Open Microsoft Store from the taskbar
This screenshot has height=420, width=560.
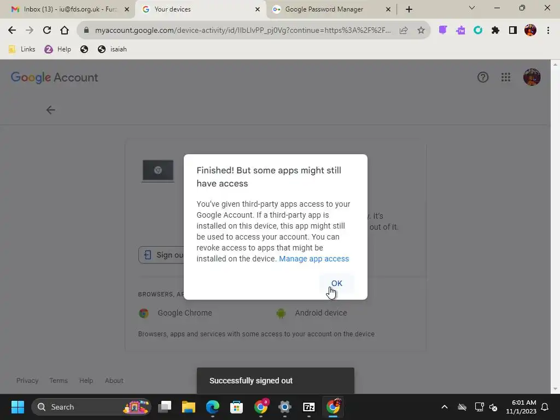(236, 407)
